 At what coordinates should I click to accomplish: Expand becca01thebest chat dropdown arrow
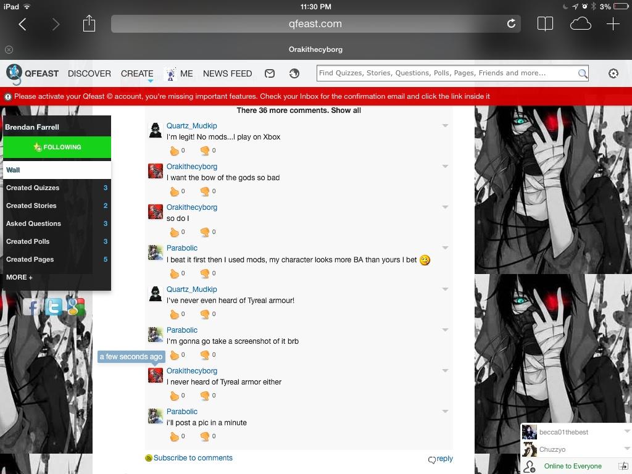tap(627, 431)
